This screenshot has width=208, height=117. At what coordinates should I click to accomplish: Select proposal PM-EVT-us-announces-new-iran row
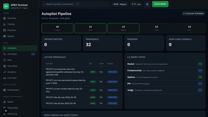click(82, 72)
